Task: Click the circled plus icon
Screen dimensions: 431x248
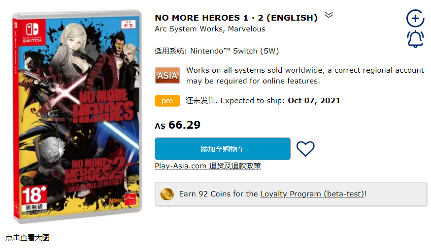Action: [415, 19]
